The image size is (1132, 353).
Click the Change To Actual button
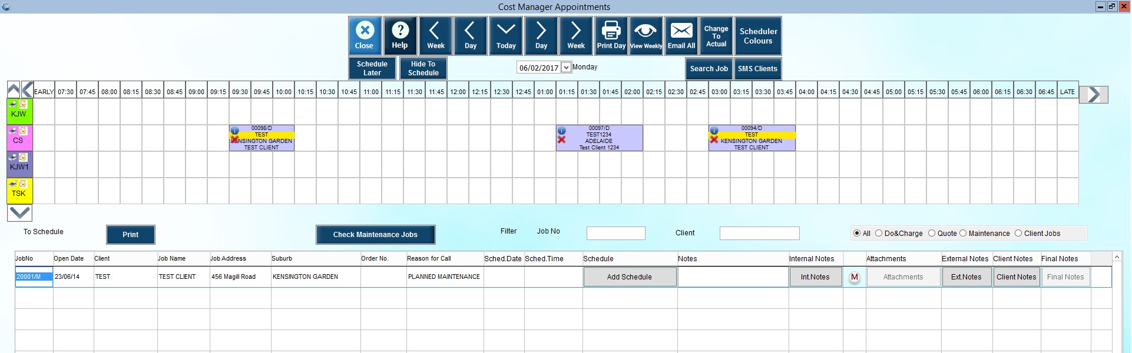(716, 36)
